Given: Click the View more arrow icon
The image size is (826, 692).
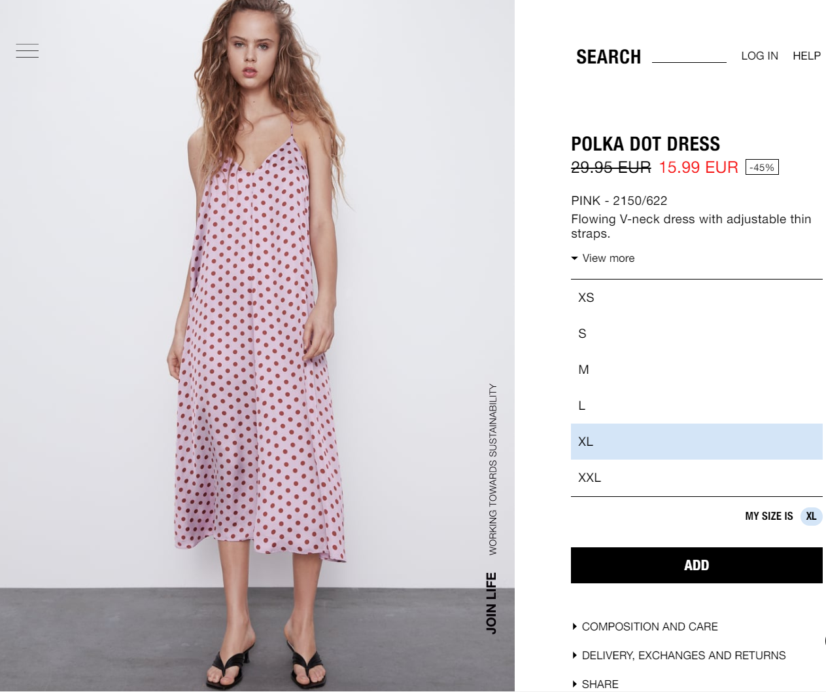Looking at the screenshot, I should pyautogui.click(x=574, y=259).
